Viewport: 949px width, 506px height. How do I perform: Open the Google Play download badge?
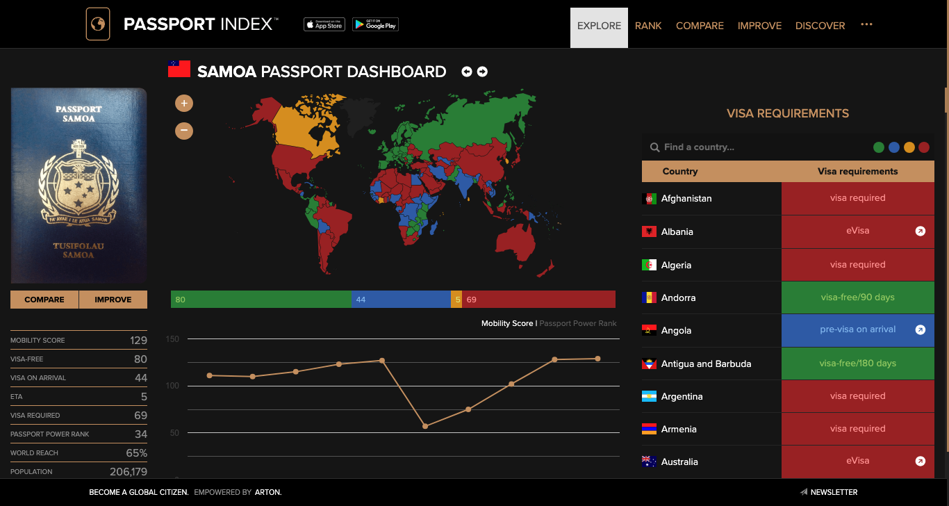click(375, 24)
